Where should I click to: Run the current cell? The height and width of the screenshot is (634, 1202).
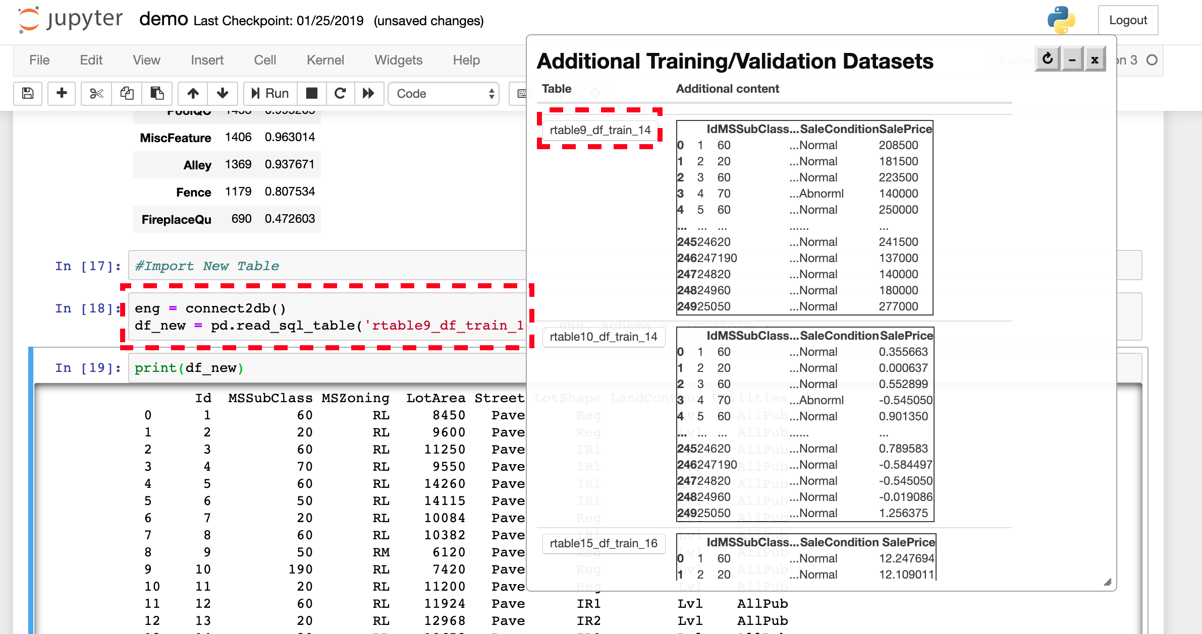(x=270, y=94)
